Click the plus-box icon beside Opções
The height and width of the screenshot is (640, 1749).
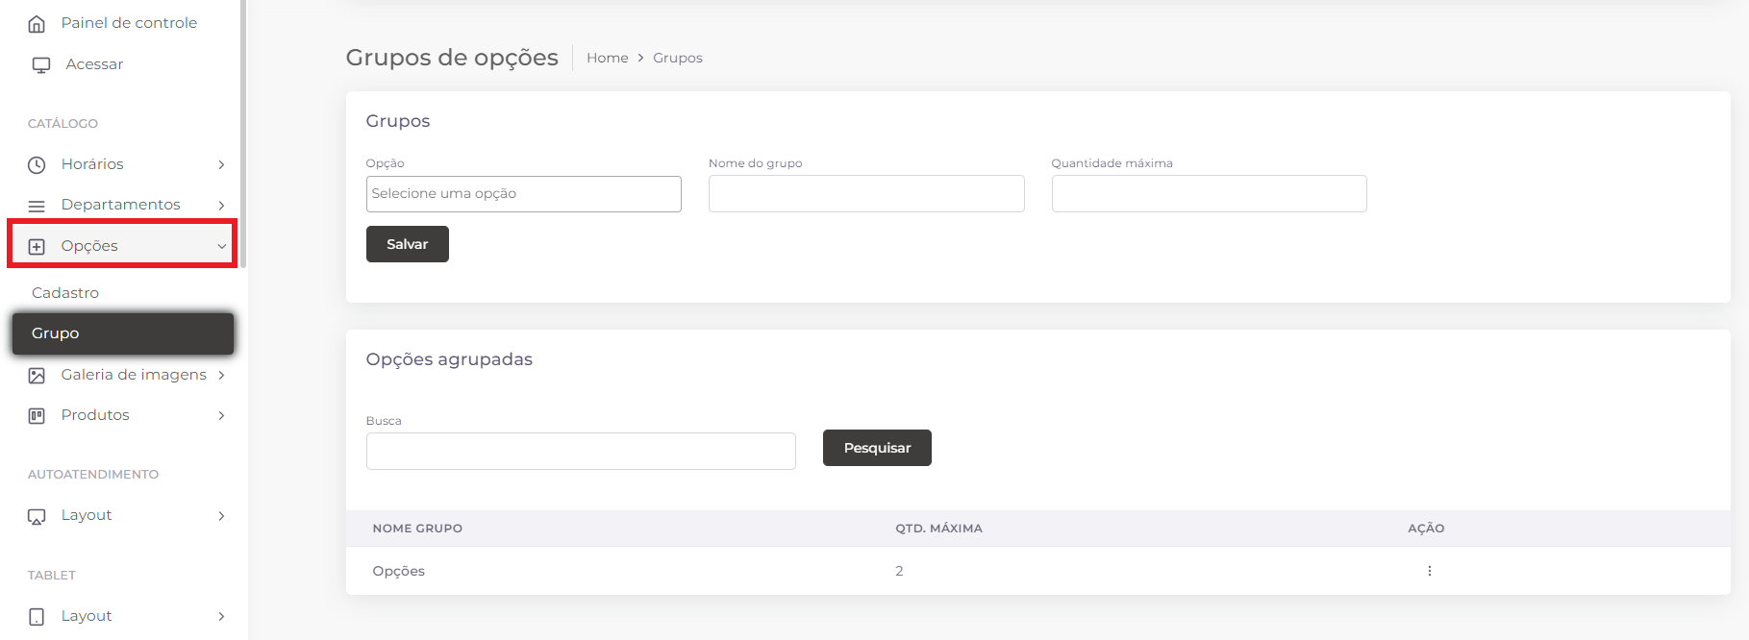37,247
